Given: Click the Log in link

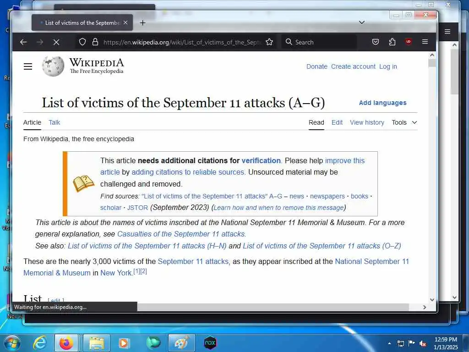Looking at the screenshot, I should pyautogui.click(x=388, y=66).
